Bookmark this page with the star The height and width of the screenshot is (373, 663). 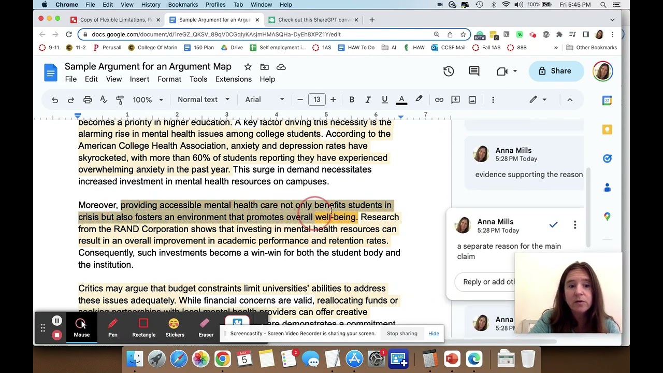pyautogui.click(x=463, y=34)
